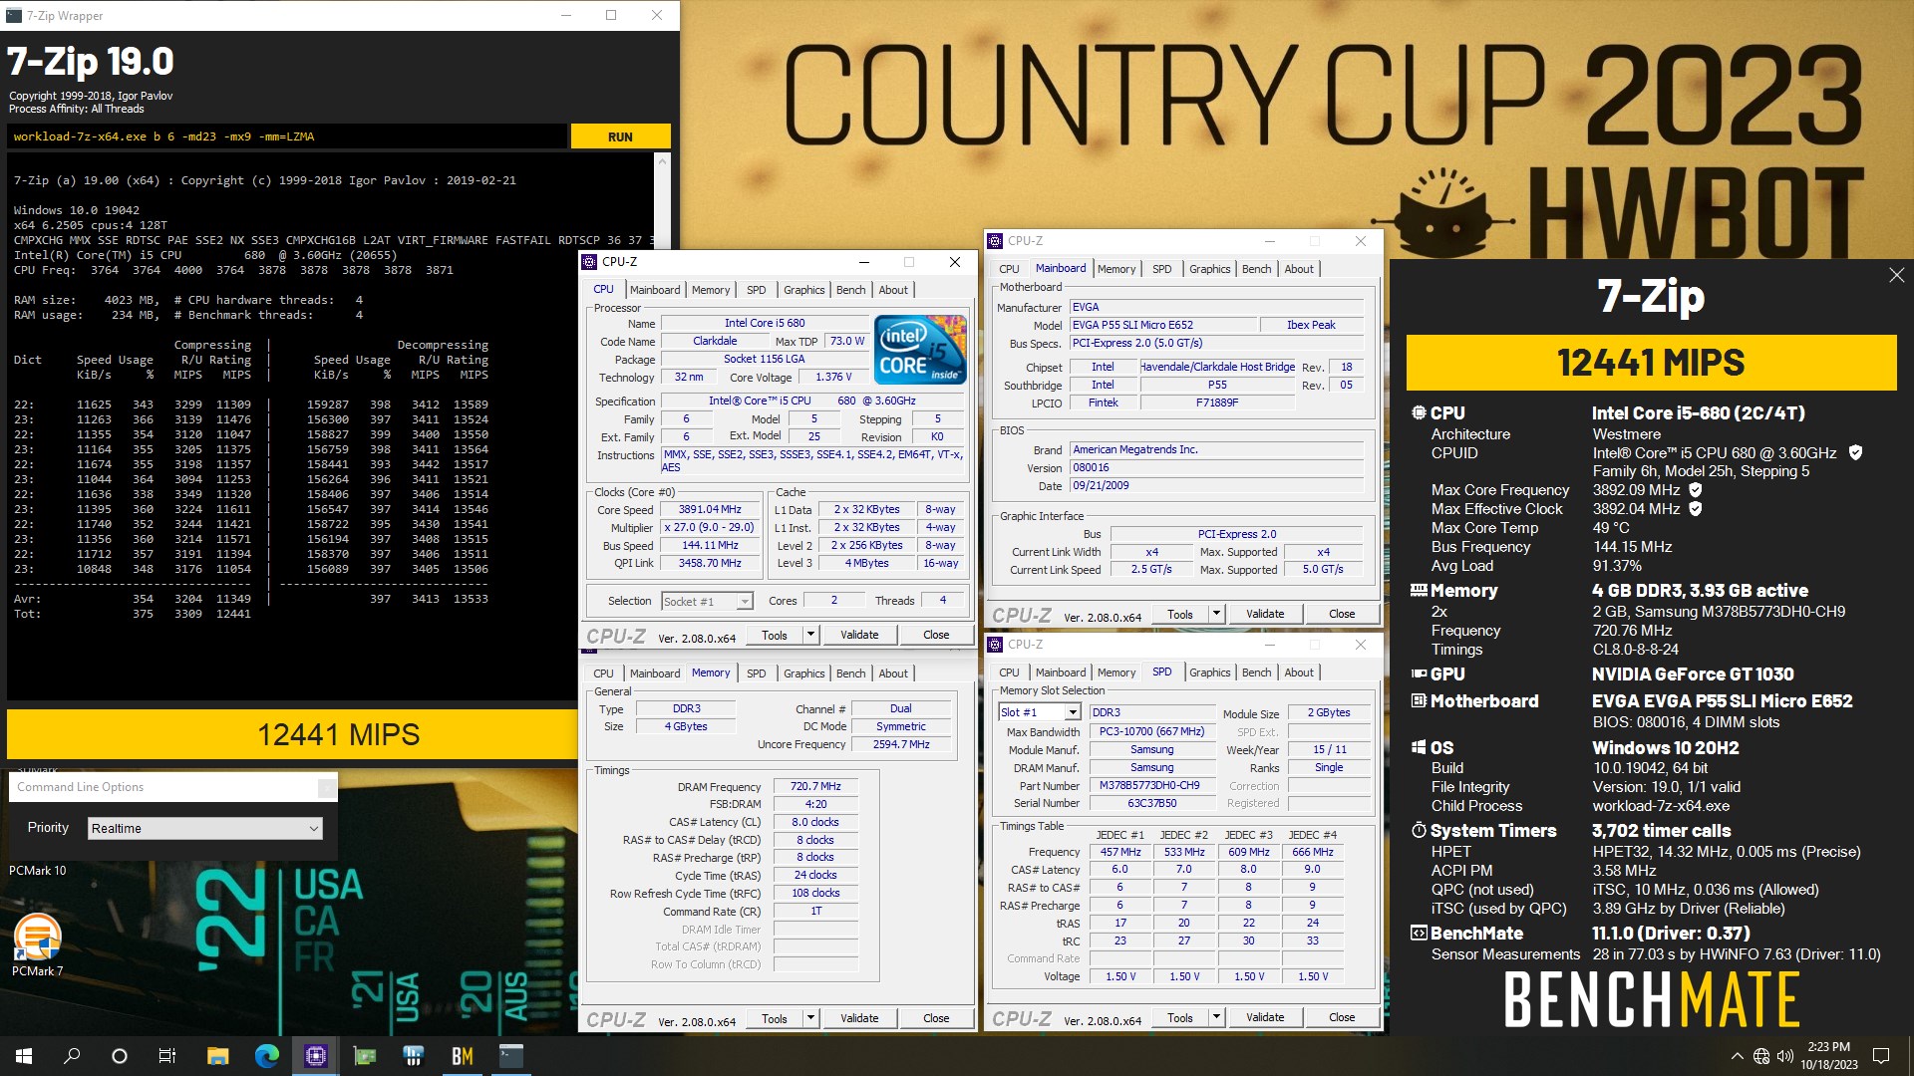Click the verified shield beside CPUID
Image resolution: width=1914 pixels, height=1076 pixels.
pyautogui.click(x=1855, y=452)
